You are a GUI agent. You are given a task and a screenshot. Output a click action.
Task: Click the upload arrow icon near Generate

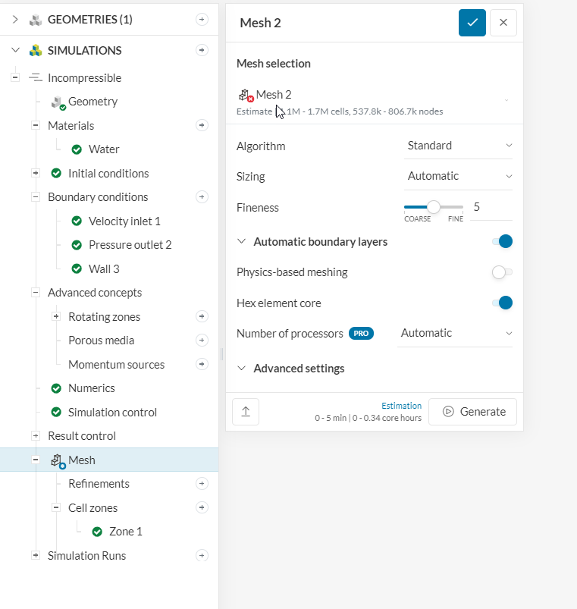[246, 412]
